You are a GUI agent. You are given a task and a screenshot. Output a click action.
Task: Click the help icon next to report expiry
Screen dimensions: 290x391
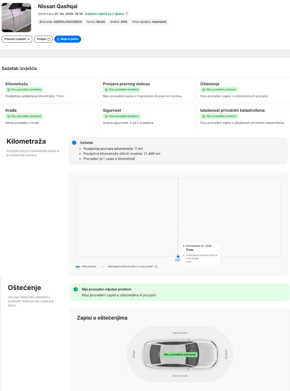pyautogui.click(x=127, y=14)
